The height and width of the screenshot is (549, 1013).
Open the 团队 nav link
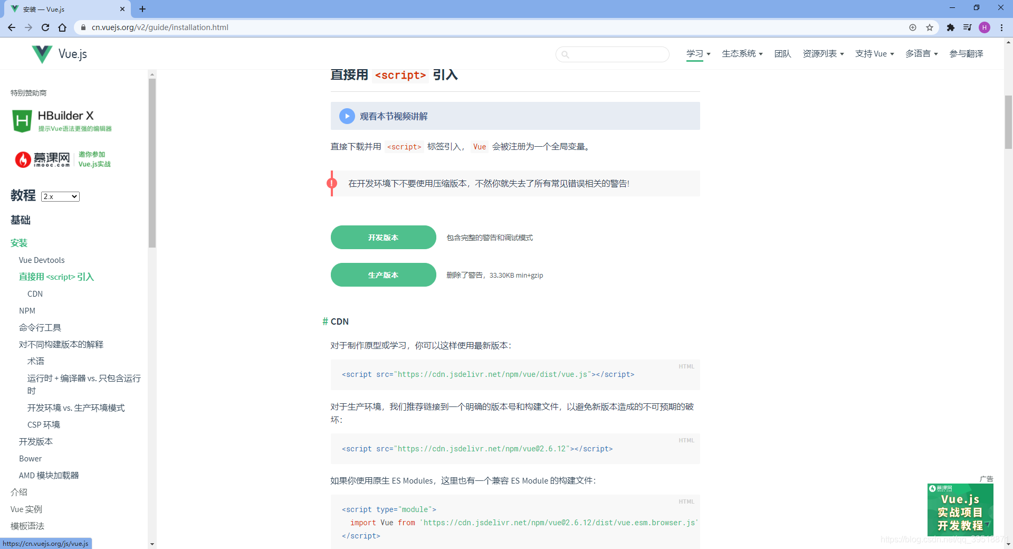click(782, 54)
